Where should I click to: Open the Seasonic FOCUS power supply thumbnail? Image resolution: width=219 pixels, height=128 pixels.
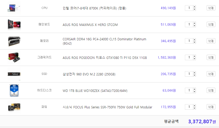tap(14, 107)
